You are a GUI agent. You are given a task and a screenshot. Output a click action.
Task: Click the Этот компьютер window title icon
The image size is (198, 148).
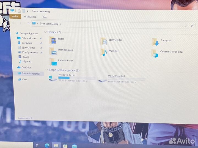click(12, 10)
